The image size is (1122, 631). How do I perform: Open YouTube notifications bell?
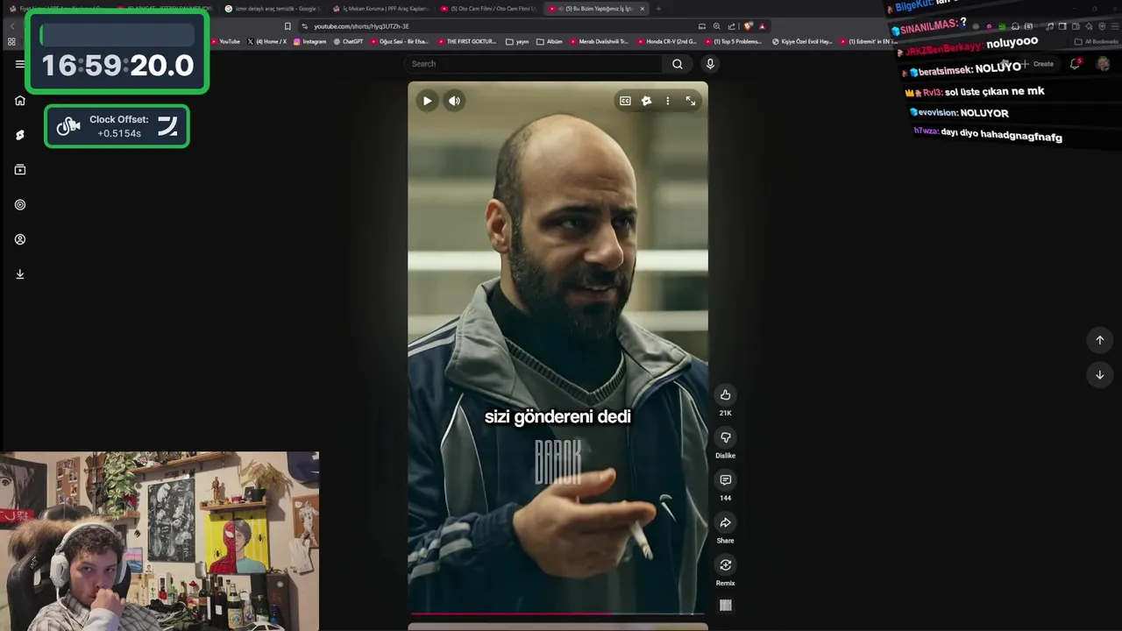1075,64
